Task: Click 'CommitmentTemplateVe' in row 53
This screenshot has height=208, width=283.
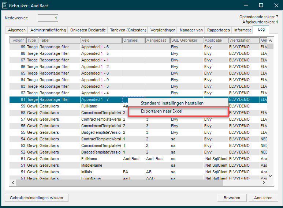Action: pyautogui.click(x=101, y=145)
